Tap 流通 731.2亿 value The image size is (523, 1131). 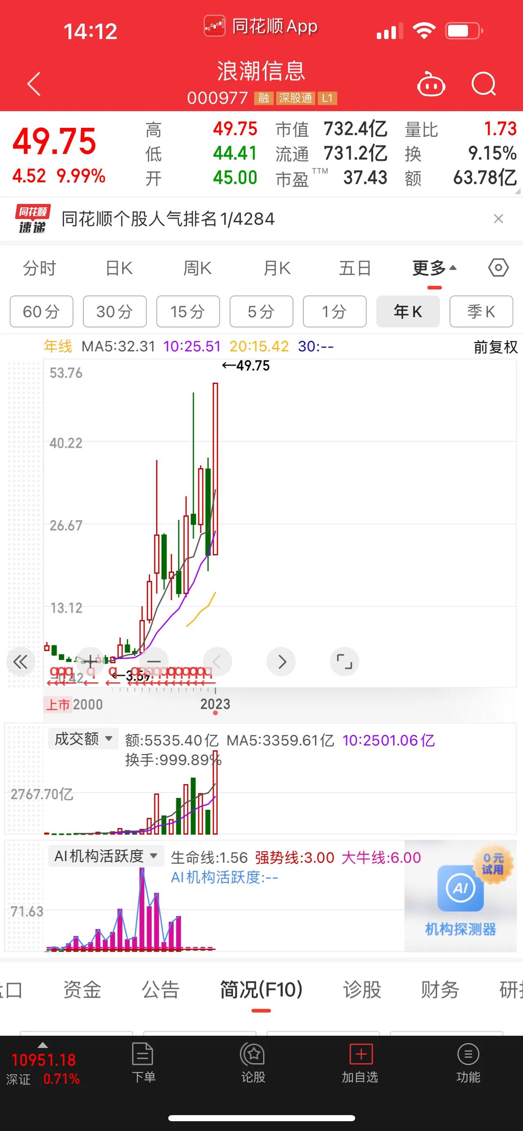(356, 153)
